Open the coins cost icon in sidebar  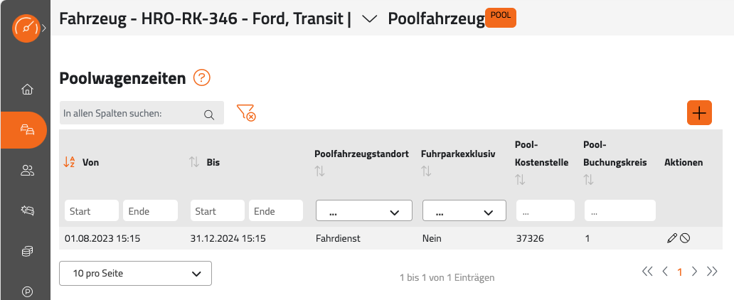click(28, 252)
